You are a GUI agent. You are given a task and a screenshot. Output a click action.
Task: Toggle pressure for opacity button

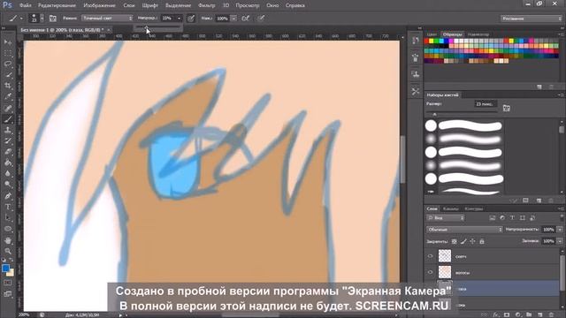coord(191,18)
